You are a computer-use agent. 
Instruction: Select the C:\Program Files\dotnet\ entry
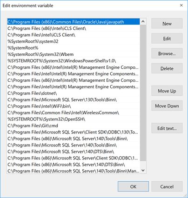click(74, 93)
